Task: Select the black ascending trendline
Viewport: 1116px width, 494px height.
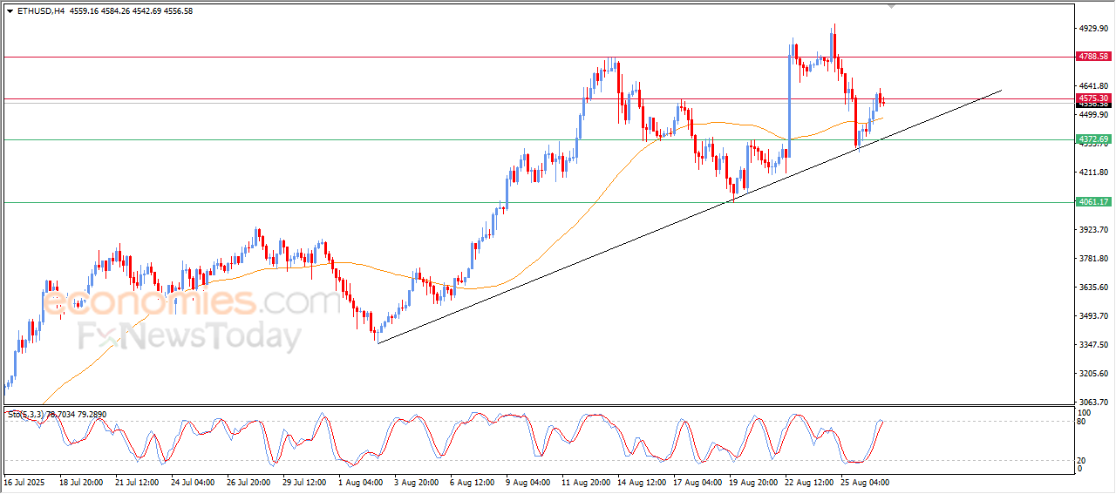Action: [689, 217]
